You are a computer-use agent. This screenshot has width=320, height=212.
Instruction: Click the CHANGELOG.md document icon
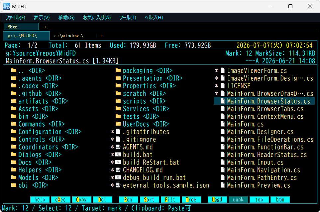pyautogui.click(x=118, y=170)
